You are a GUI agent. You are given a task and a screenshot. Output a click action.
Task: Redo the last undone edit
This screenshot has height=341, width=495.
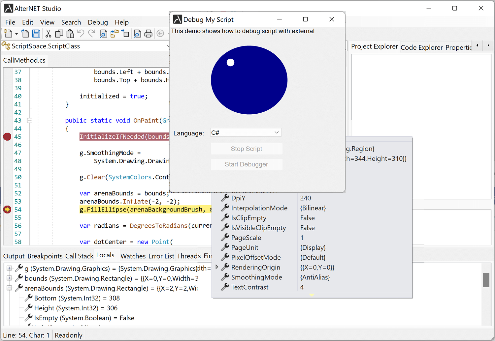(91, 33)
